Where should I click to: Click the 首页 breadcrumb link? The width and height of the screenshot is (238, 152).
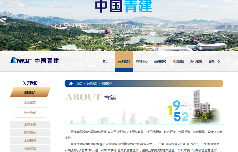[x=80, y=83]
